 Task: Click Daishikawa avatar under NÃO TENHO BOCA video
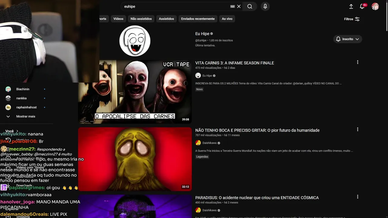pyautogui.click(x=198, y=143)
